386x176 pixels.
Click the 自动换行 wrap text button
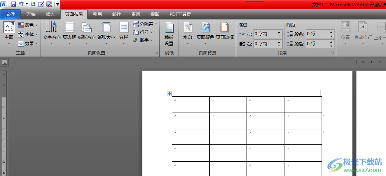[363, 33]
